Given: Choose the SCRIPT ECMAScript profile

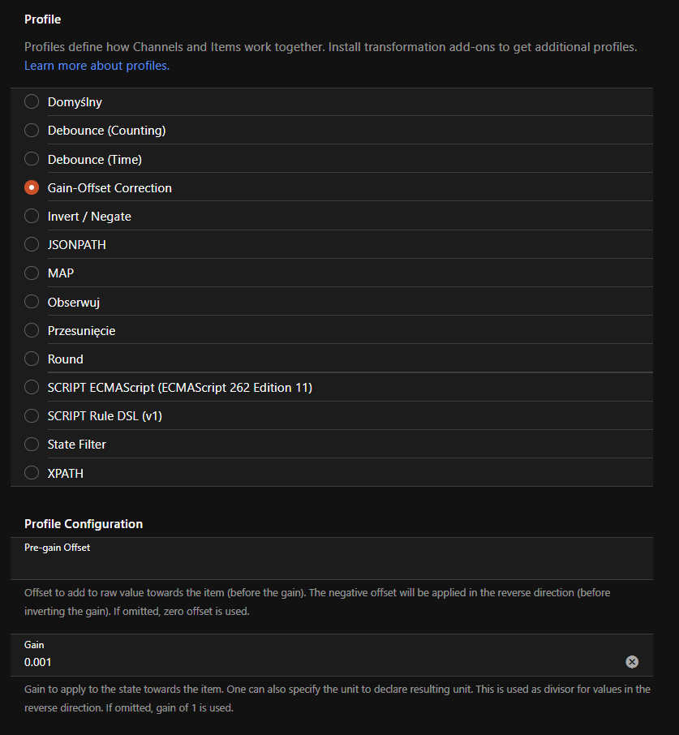Looking at the screenshot, I should tap(32, 388).
